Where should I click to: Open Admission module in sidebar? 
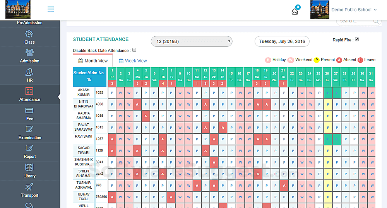tap(29, 56)
